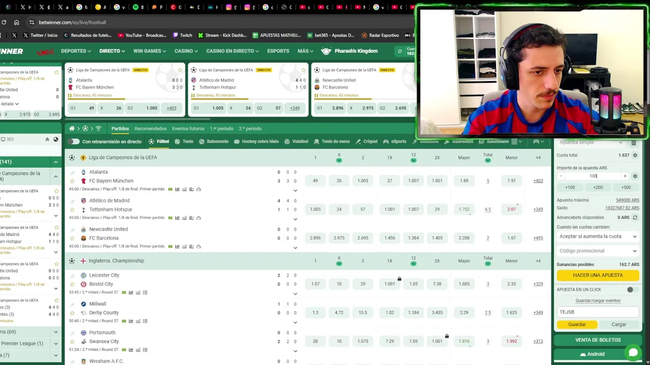The image size is (650, 365).
Task: Select odds 2.896 for Newcastle United win
Action: [315, 238]
